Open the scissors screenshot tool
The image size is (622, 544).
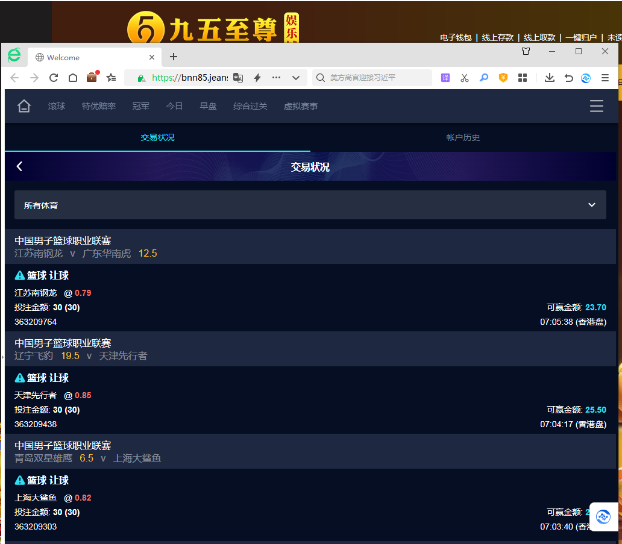[x=464, y=78]
